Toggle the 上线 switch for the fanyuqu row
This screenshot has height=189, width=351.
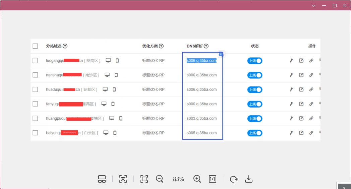tap(255, 104)
